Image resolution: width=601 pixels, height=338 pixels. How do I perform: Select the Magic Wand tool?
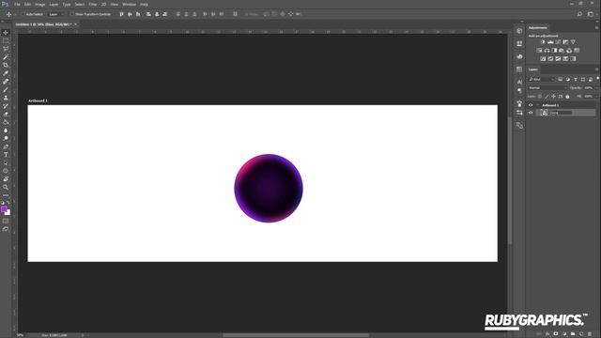pyautogui.click(x=6, y=57)
